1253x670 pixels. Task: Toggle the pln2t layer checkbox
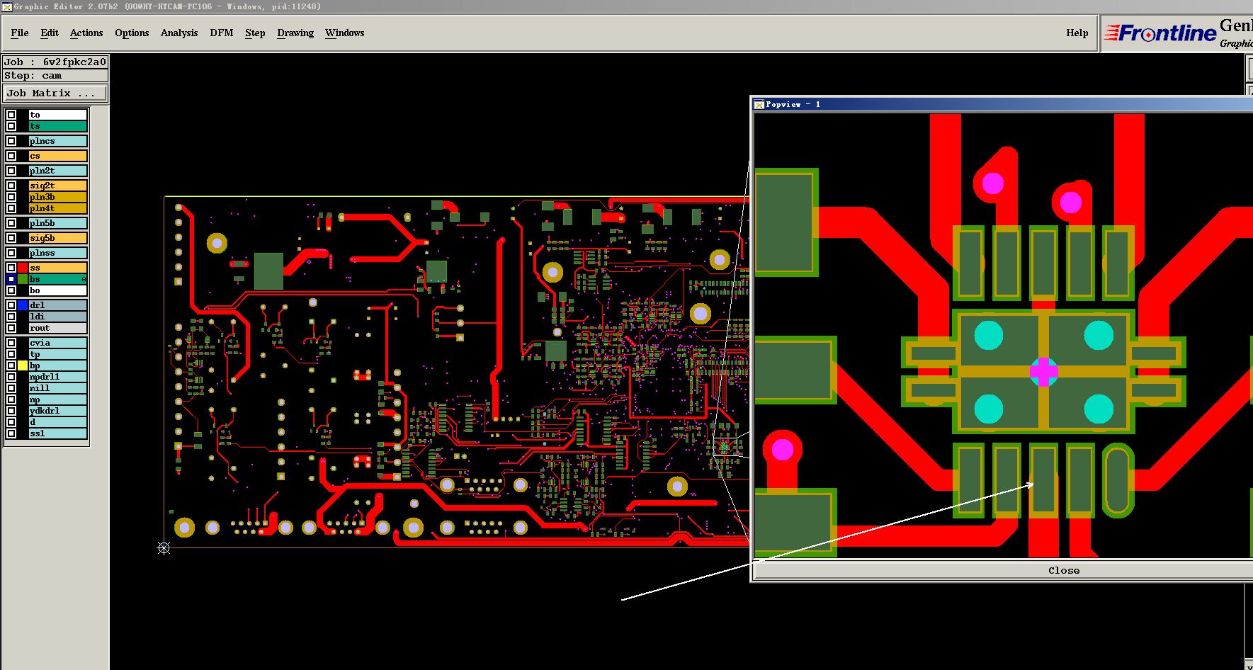pos(11,171)
